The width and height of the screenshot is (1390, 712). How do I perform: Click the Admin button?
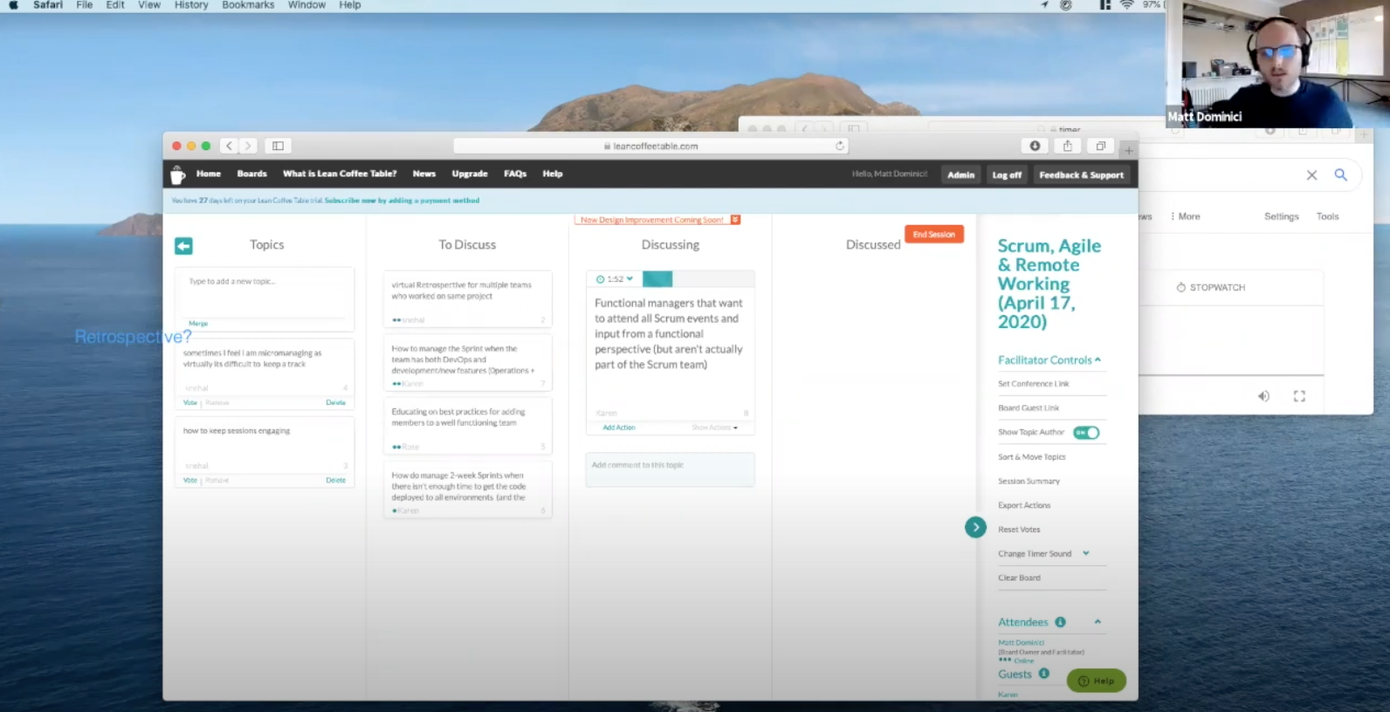960,175
